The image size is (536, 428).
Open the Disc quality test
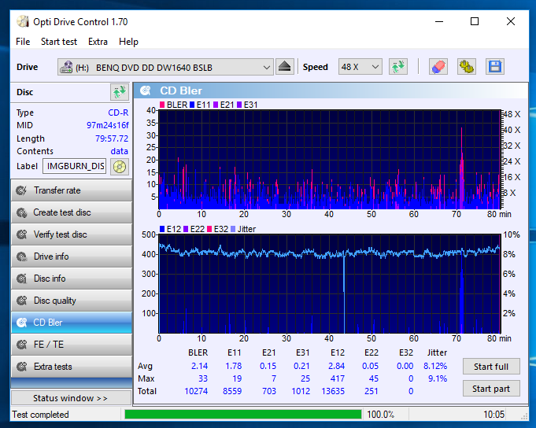[72, 301]
